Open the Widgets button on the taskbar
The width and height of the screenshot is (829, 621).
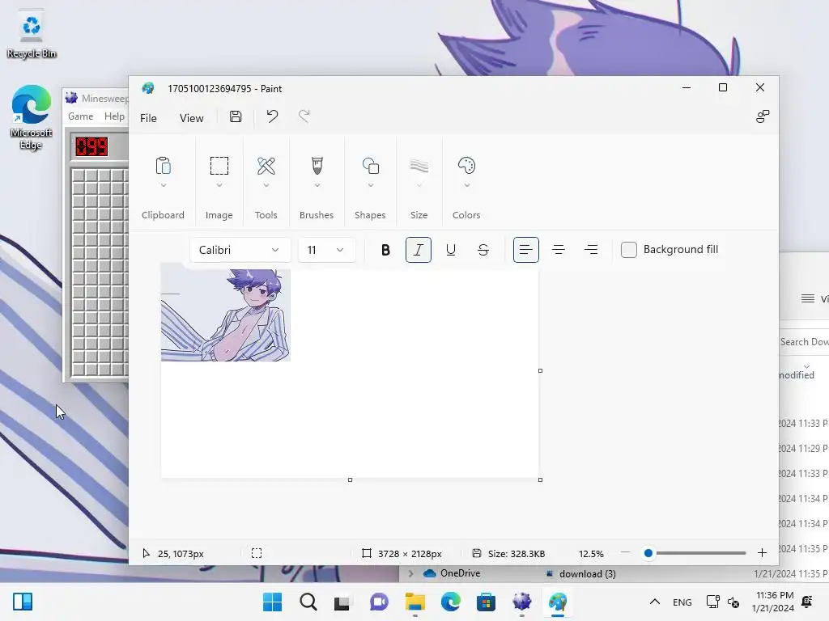23,602
